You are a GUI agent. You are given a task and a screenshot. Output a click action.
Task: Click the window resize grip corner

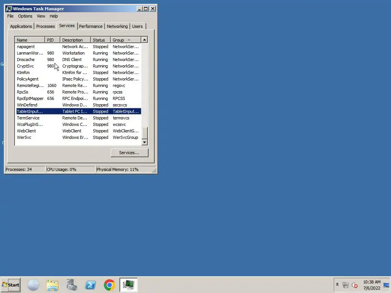click(x=154, y=171)
